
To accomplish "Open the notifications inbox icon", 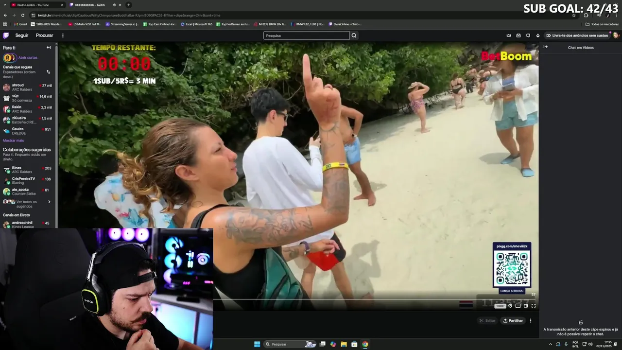I will click(518, 35).
